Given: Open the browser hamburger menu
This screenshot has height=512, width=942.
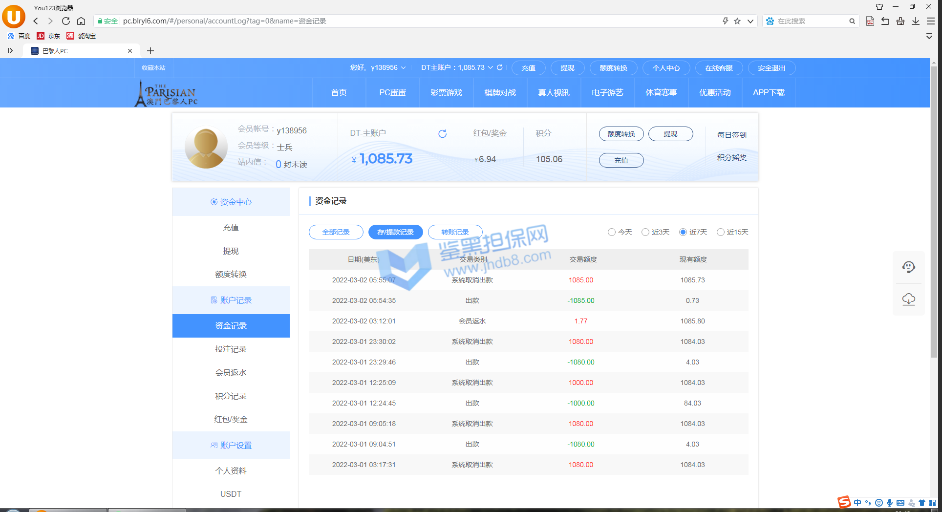Looking at the screenshot, I should (930, 21).
